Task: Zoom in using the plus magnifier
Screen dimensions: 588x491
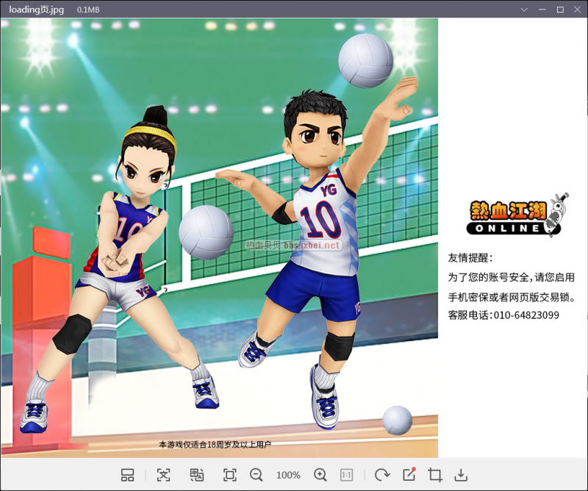Action: tap(320, 475)
